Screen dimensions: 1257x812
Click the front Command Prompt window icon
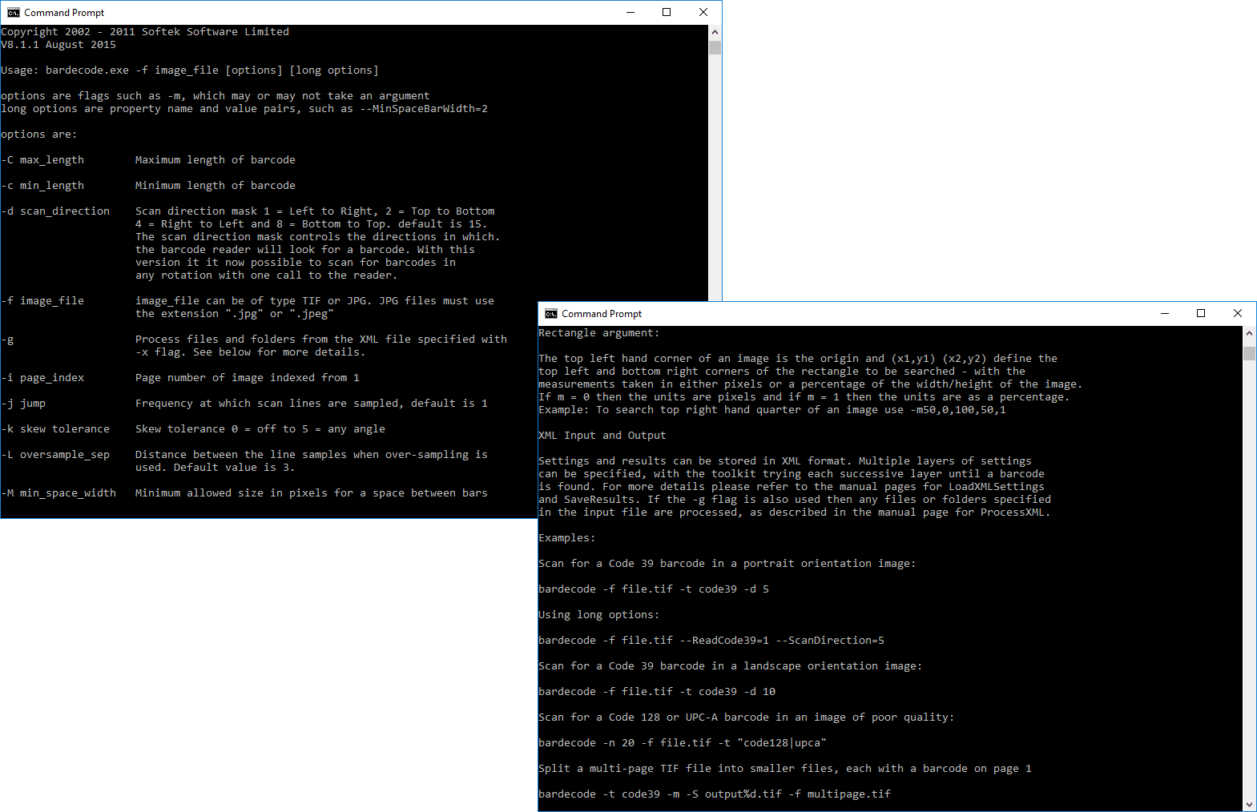[x=551, y=313]
